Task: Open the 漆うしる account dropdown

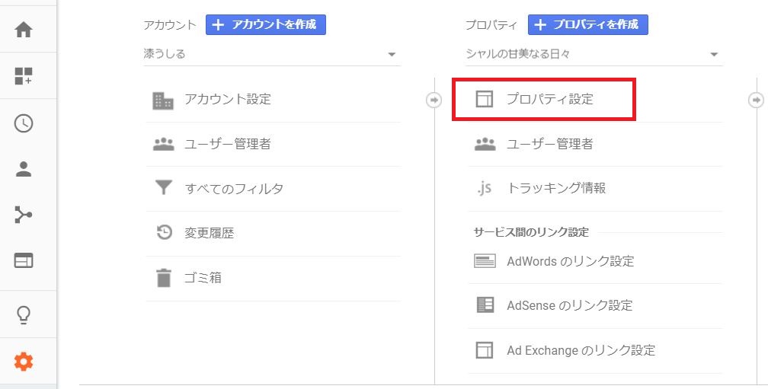Action: point(272,54)
